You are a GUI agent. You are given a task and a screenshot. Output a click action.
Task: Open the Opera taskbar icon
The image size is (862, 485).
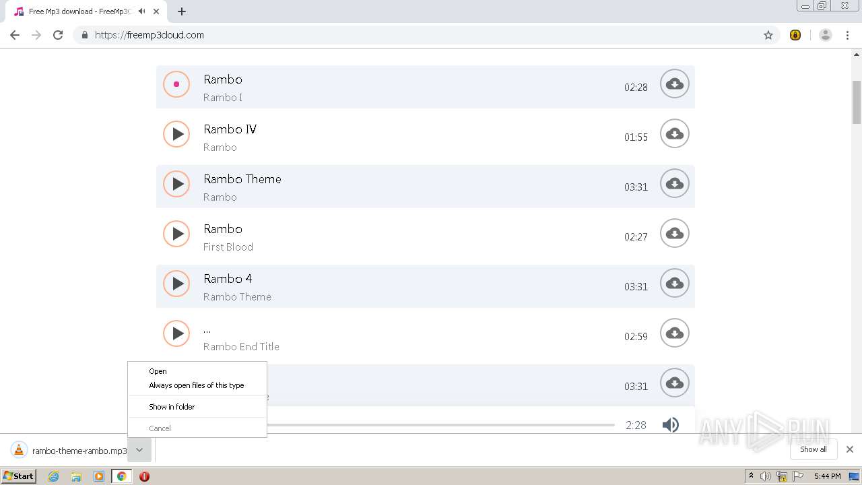tap(144, 476)
